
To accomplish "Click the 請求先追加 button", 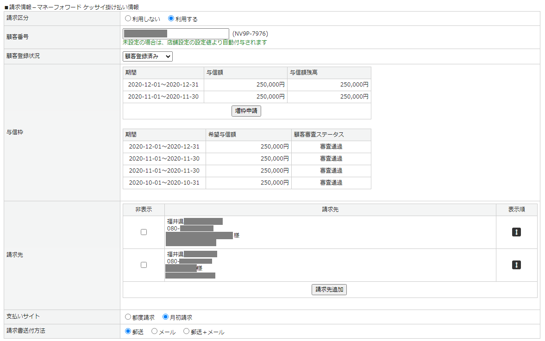I will [x=329, y=290].
